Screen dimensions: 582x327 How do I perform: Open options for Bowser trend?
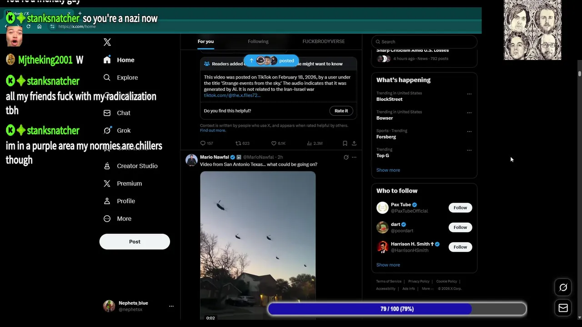(469, 113)
